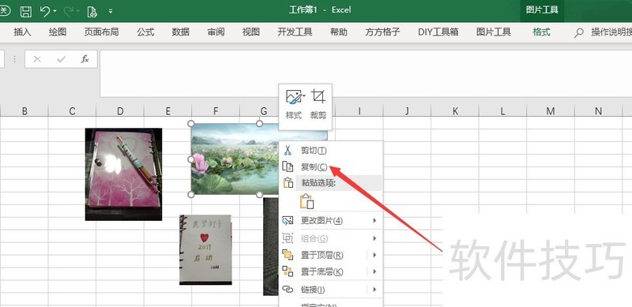Open 图片工具 ribbon tab
The image size is (632, 307).
coord(493,32)
